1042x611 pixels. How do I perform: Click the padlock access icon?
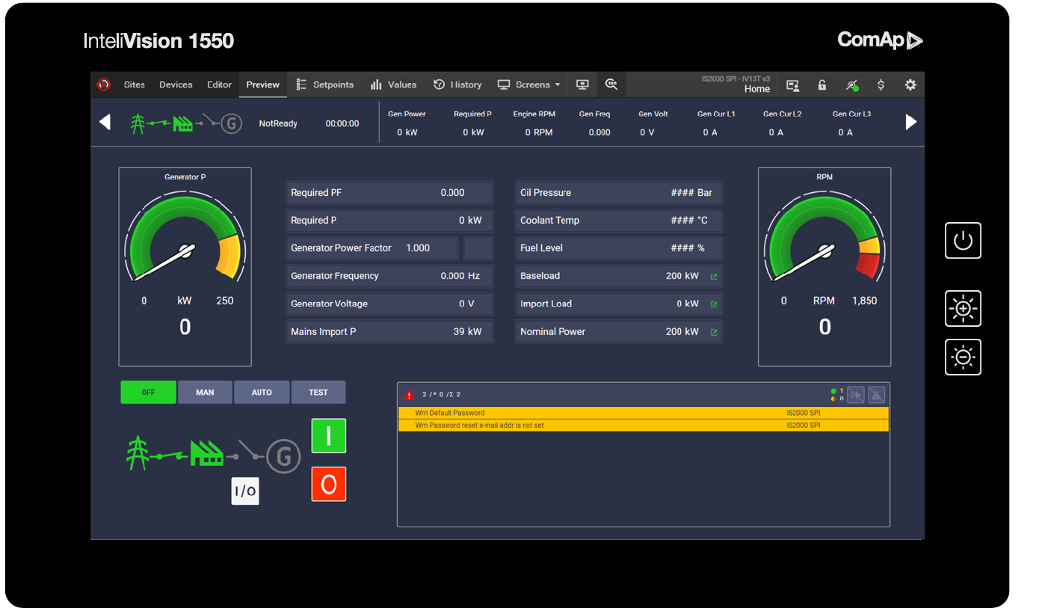click(821, 85)
